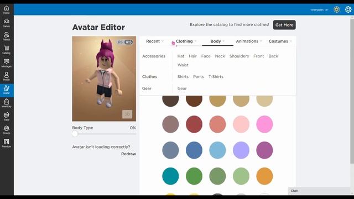
Task: Pick the teal color swatch
Action: coord(170,176)
